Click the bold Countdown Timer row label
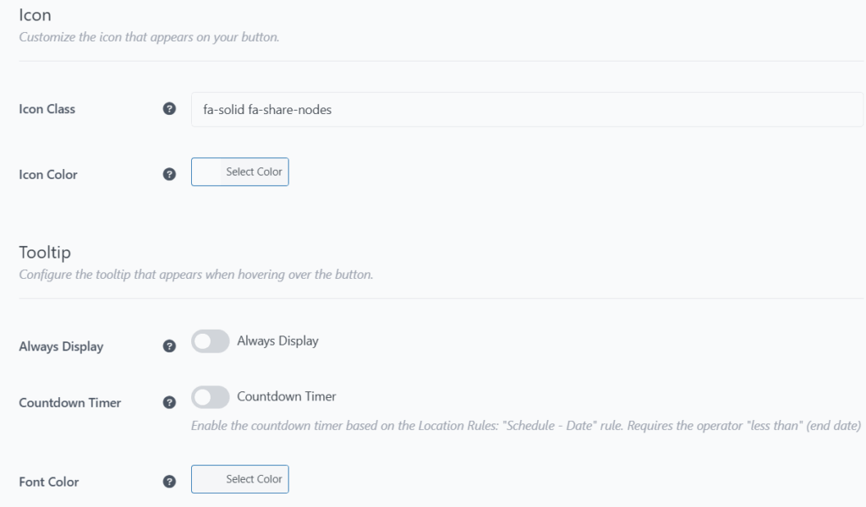 pyautogui.click(x=70, y=403)
